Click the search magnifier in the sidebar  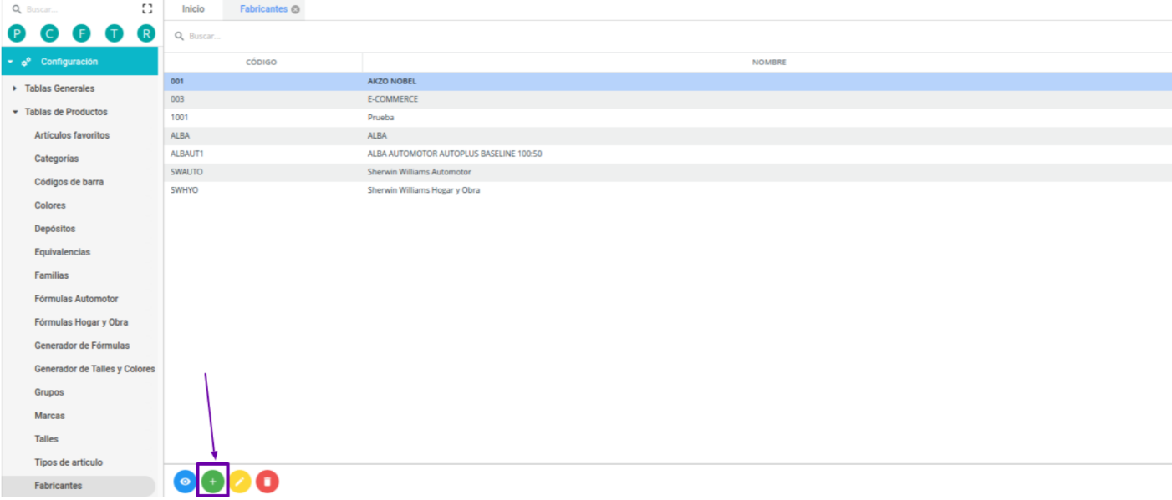pos(17,9)
